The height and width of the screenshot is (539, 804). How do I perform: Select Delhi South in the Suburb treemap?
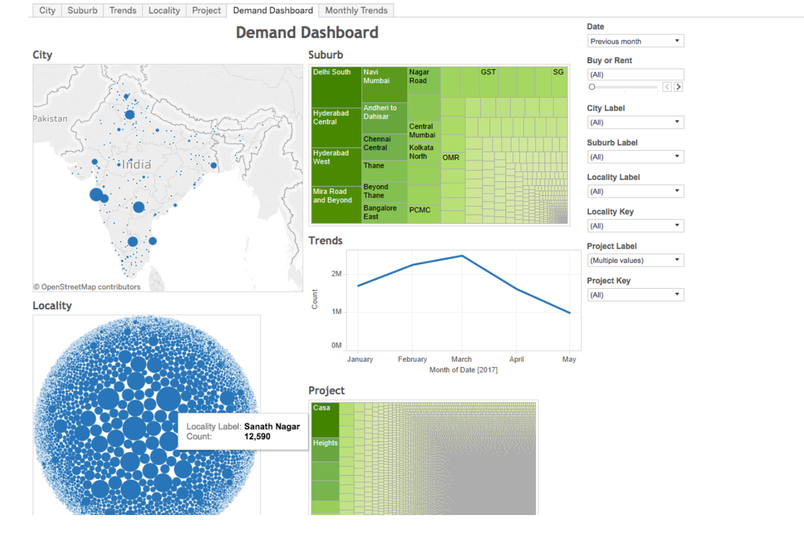(x=337, y=87)
